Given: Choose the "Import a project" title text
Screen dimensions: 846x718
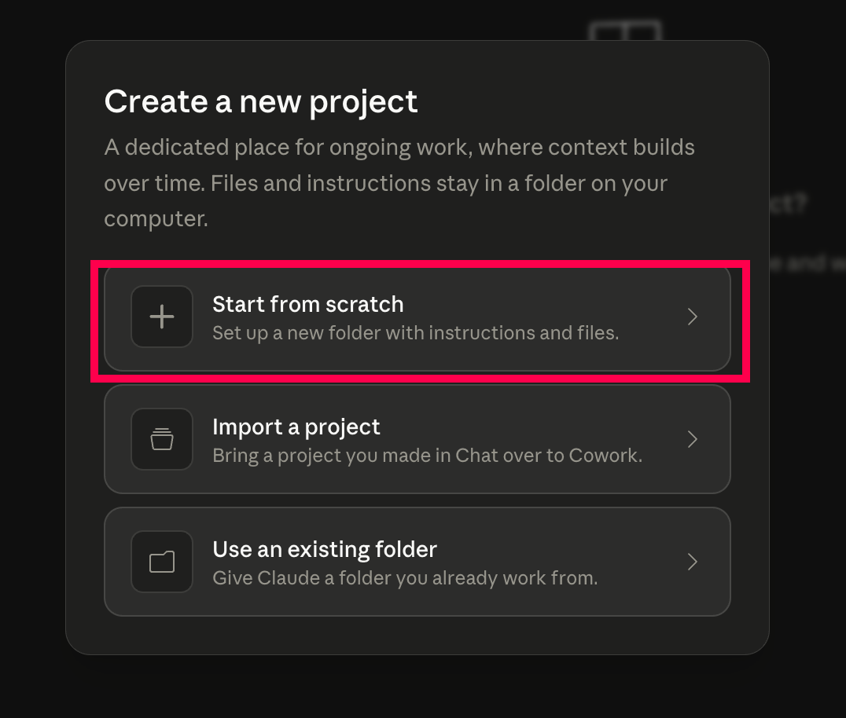Looking at the screenshot, I should coord(296,427).
